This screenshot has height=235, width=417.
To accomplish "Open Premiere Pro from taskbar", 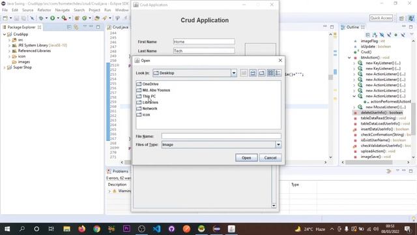I will (x=126, y=229).
